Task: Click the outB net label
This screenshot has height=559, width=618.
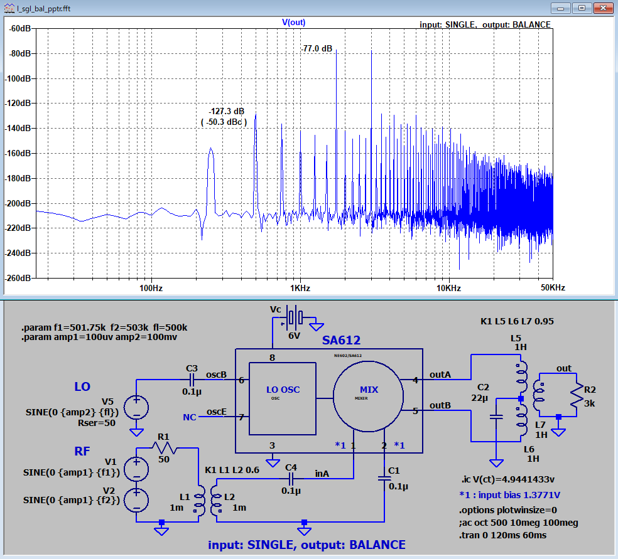Action: click(x=440, y=405)
